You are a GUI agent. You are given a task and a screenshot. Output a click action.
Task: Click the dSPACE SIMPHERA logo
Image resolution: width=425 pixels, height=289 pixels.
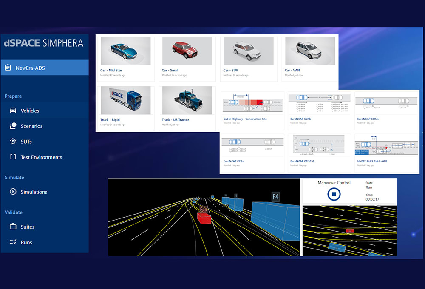pyautogui.click(x=45, y=42)
